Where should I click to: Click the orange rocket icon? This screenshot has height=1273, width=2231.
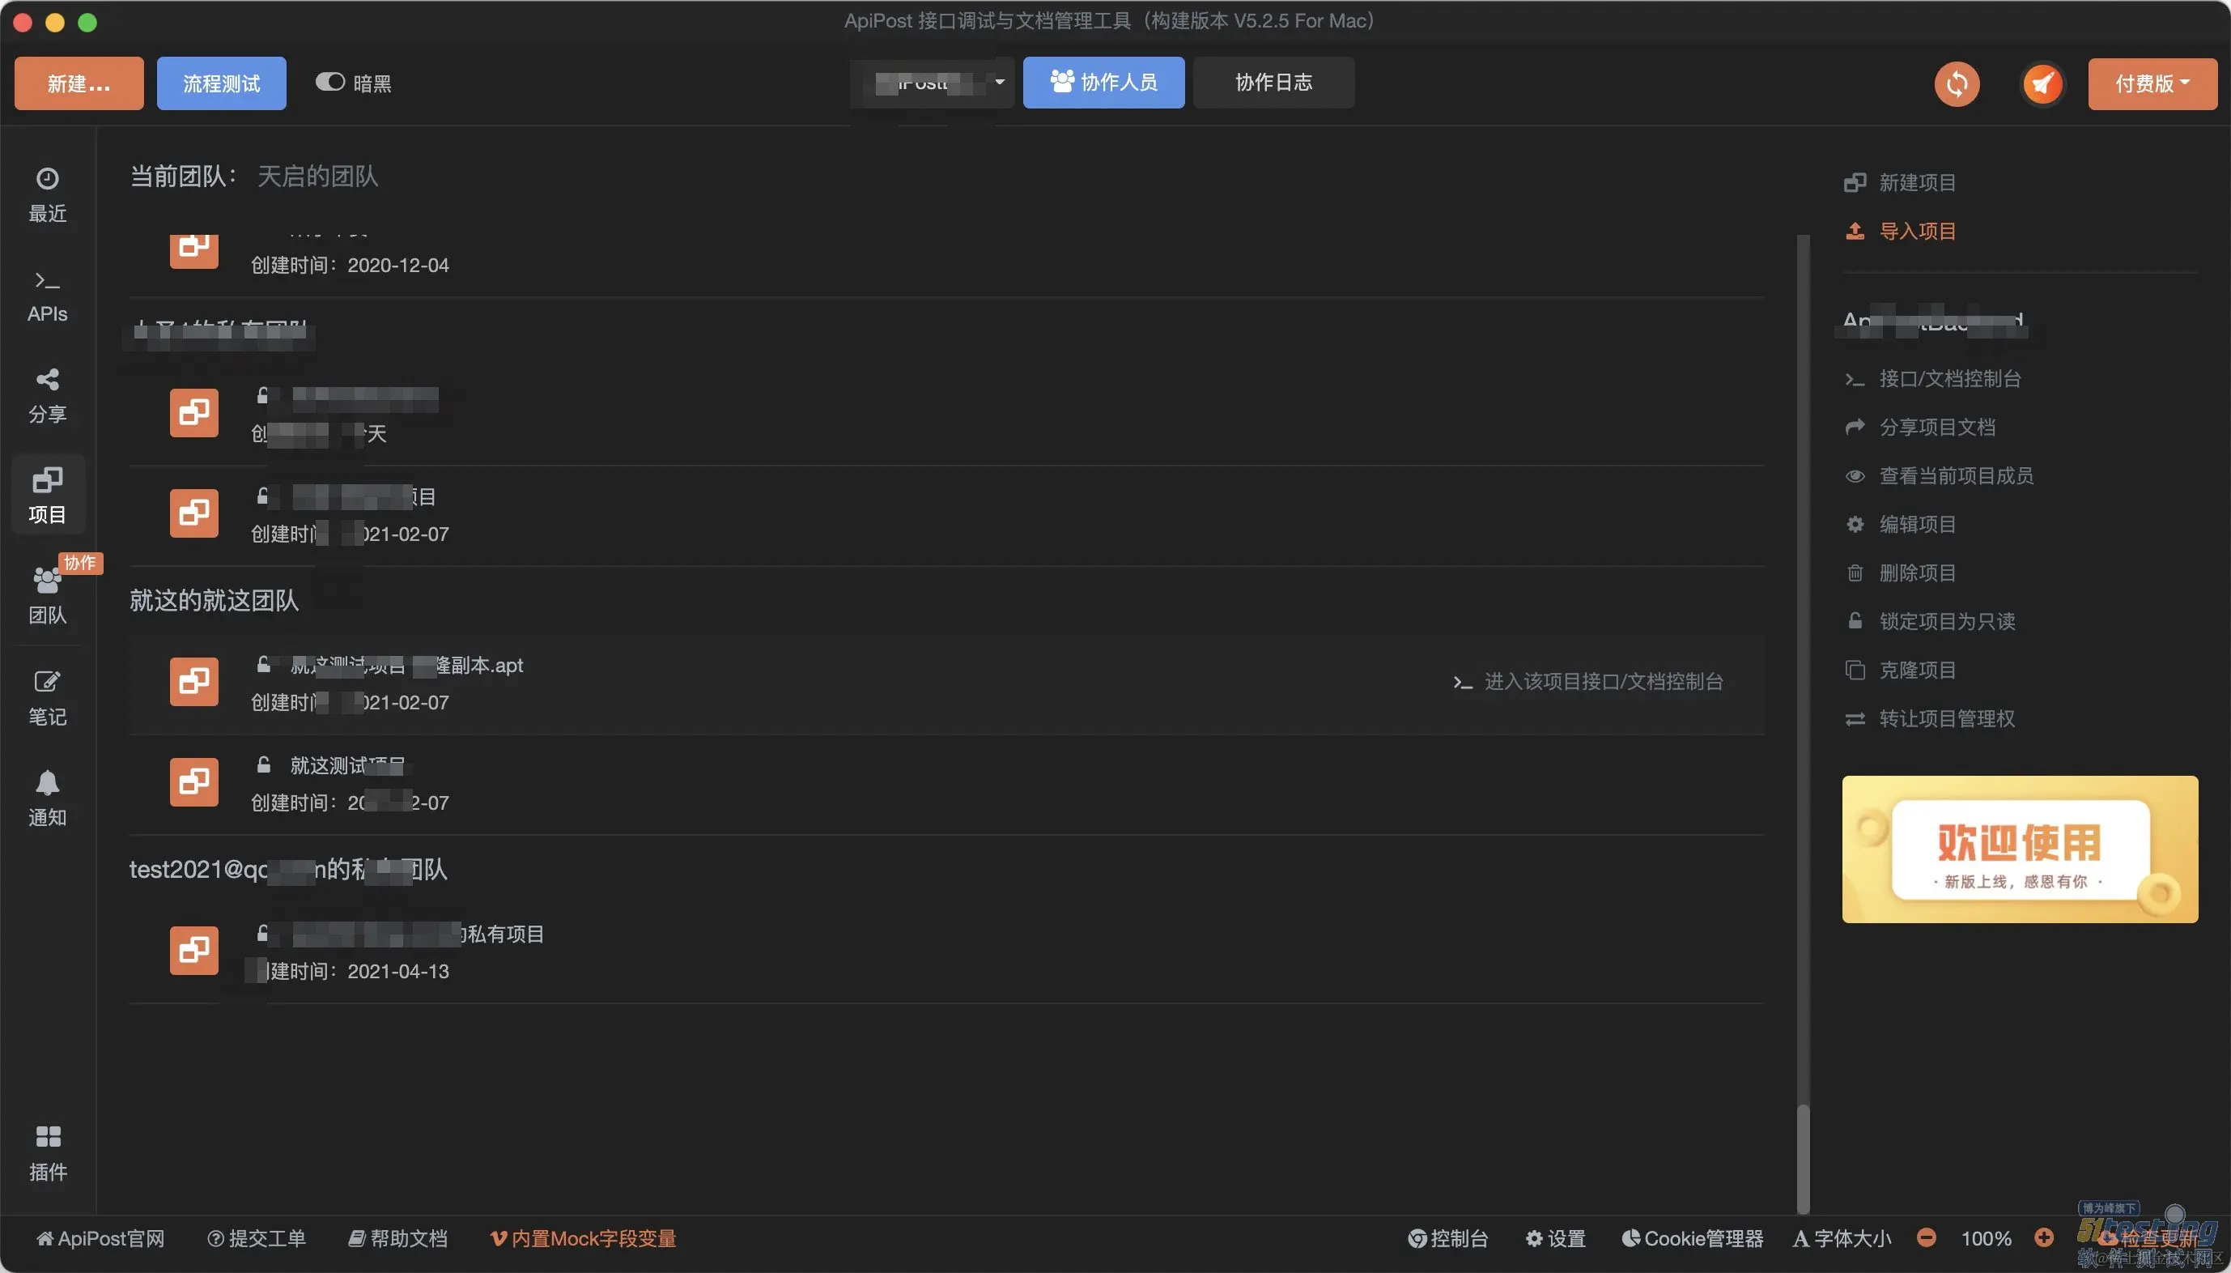pos(2042,84)
